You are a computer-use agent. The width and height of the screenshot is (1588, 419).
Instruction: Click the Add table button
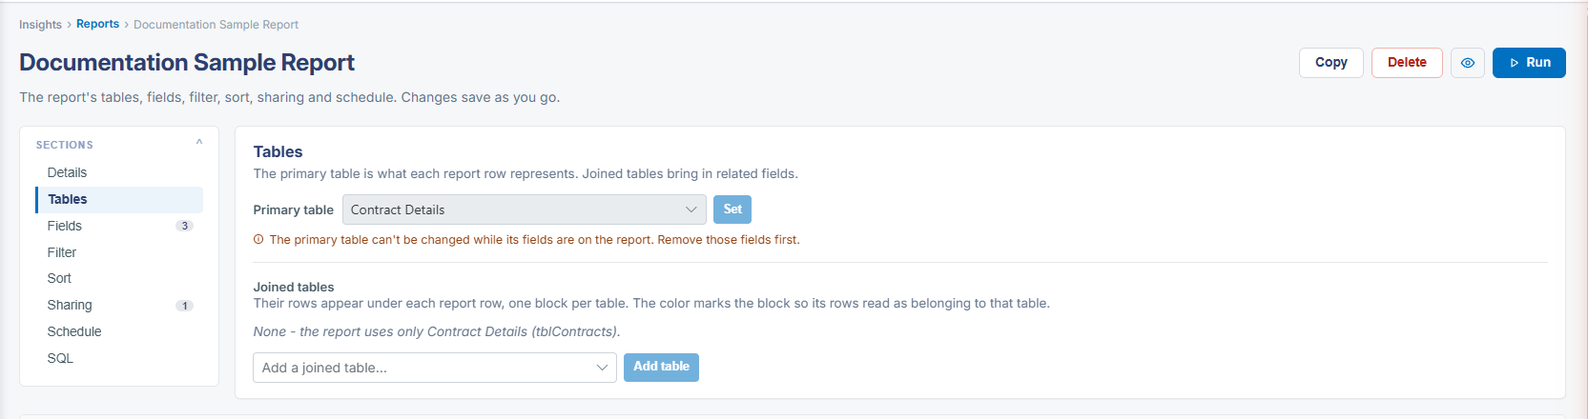(661, 368)
